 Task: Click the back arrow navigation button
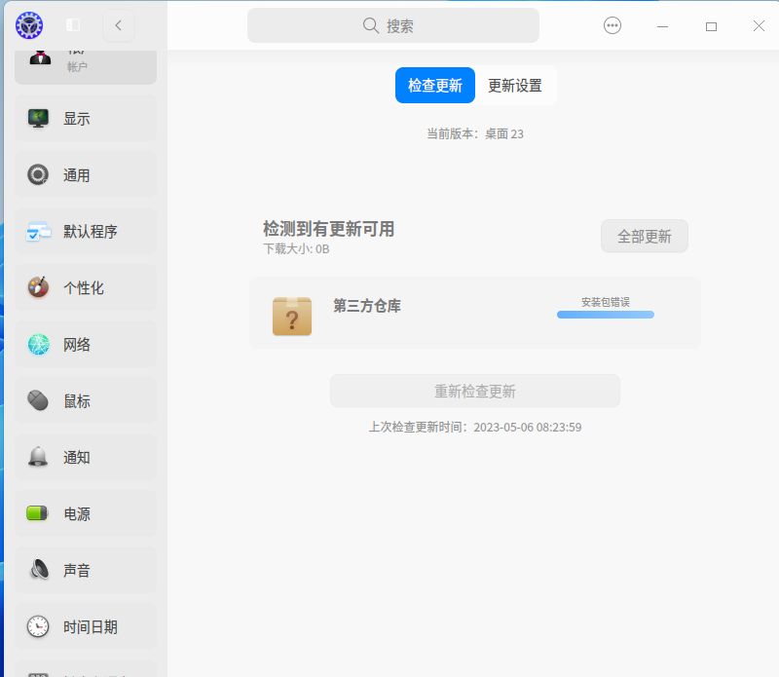point(118,25)
